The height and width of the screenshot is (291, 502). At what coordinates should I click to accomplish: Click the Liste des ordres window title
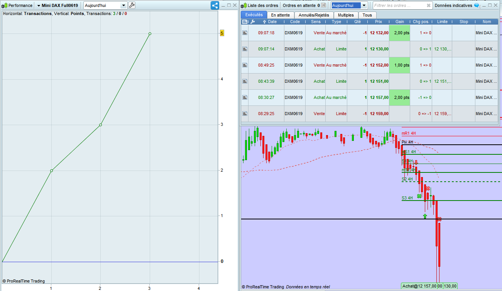(x=263, y=6)
